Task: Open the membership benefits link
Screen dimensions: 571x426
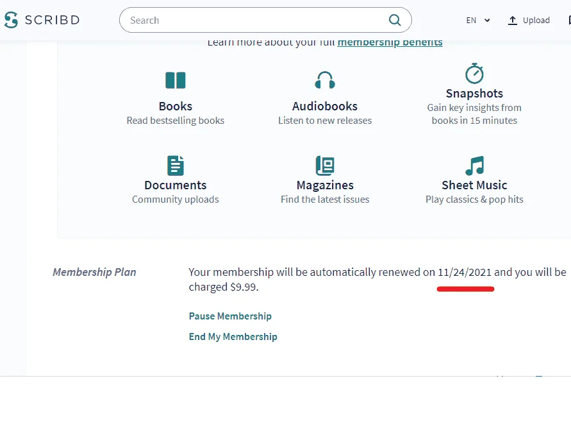Action: tap(390, 42)
